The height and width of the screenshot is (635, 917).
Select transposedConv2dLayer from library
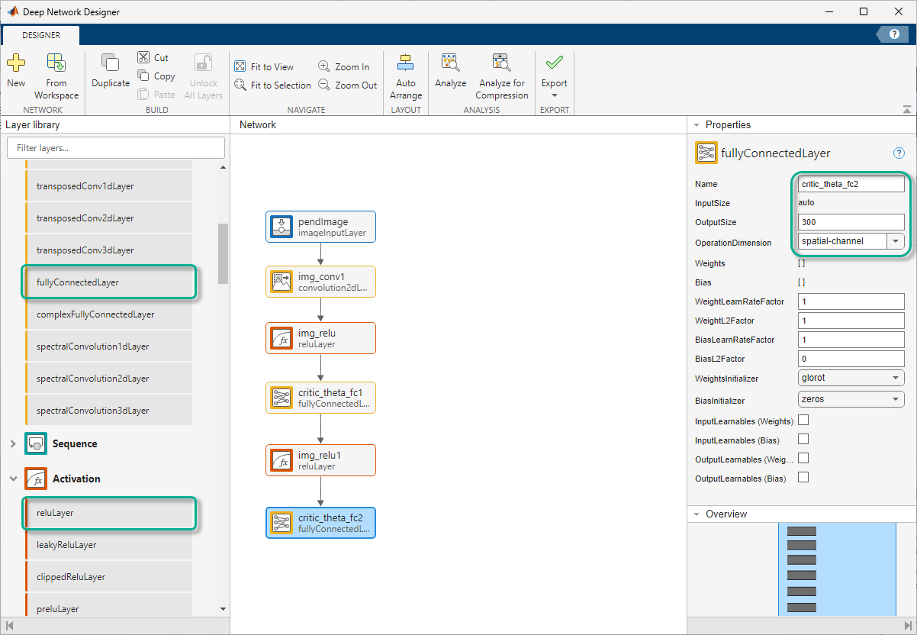(x=109, y=218)
